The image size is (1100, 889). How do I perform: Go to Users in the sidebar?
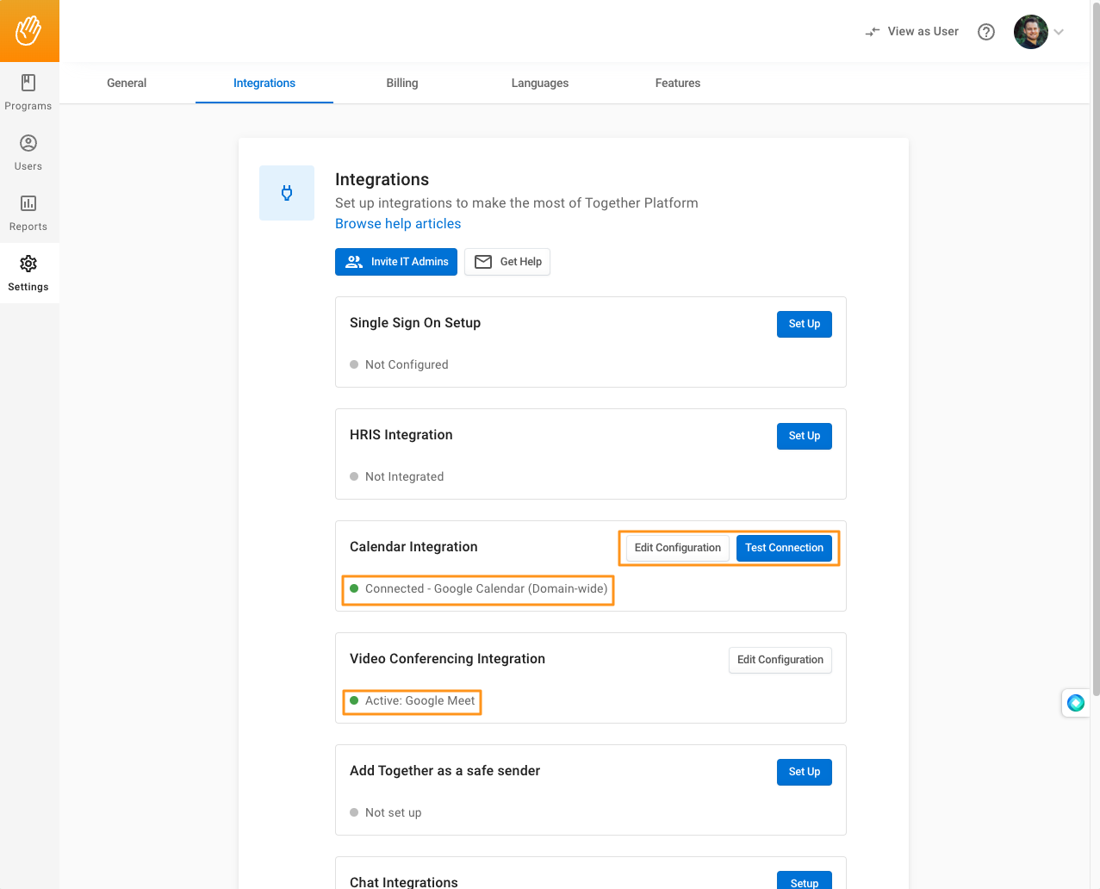pyautogui.click(x=28, y=152)
